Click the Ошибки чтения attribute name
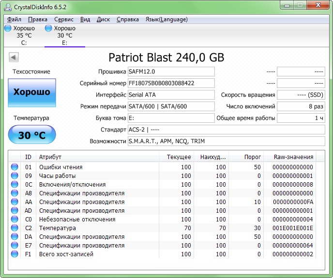 pyautogui.click(x=61, y=167)
